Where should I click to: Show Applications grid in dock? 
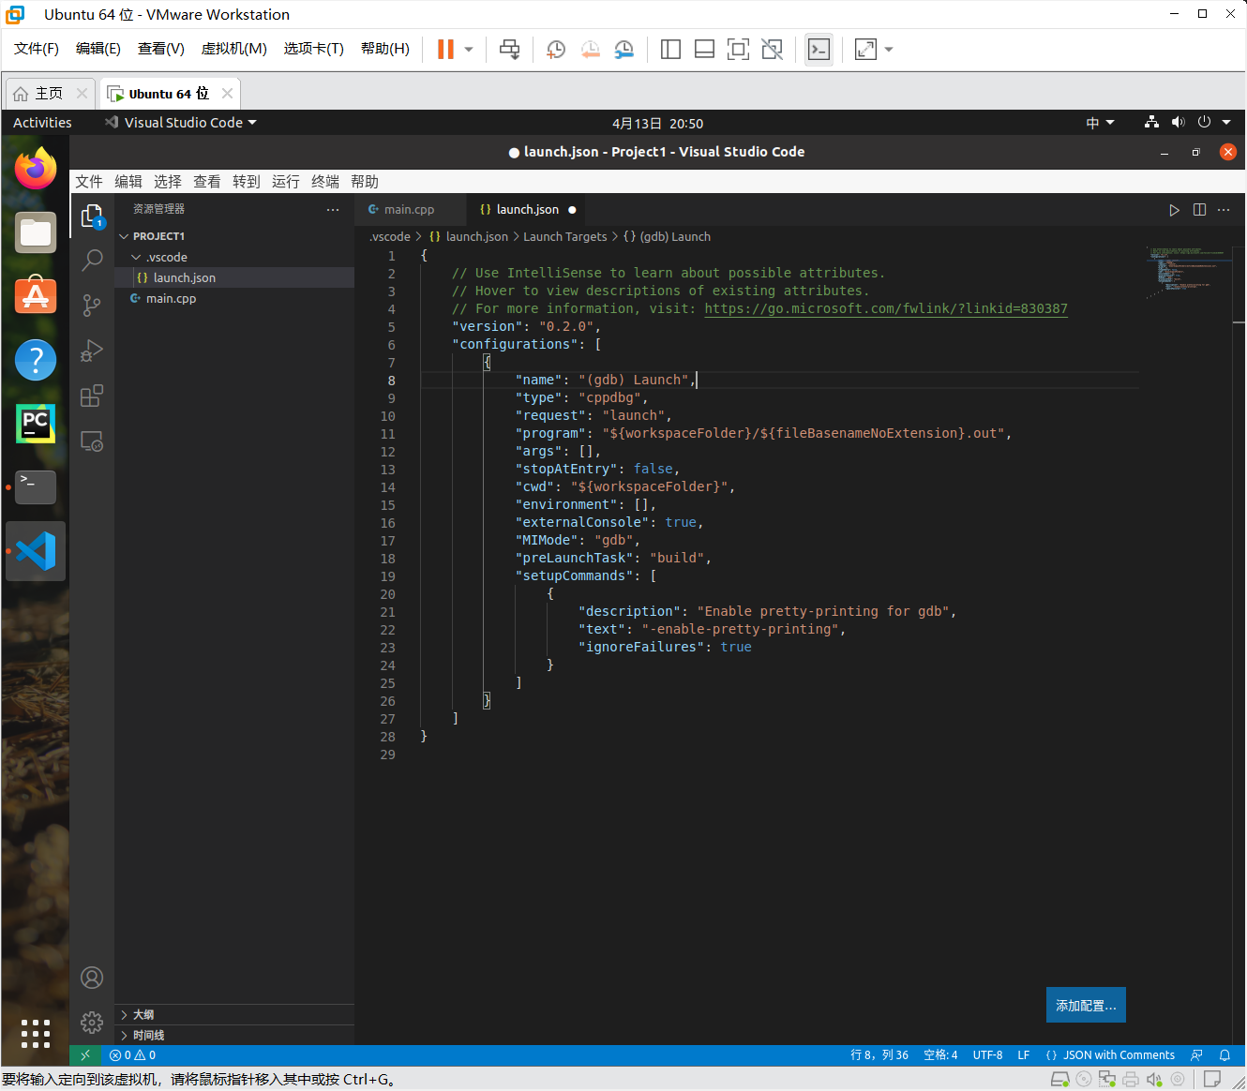36,1034
